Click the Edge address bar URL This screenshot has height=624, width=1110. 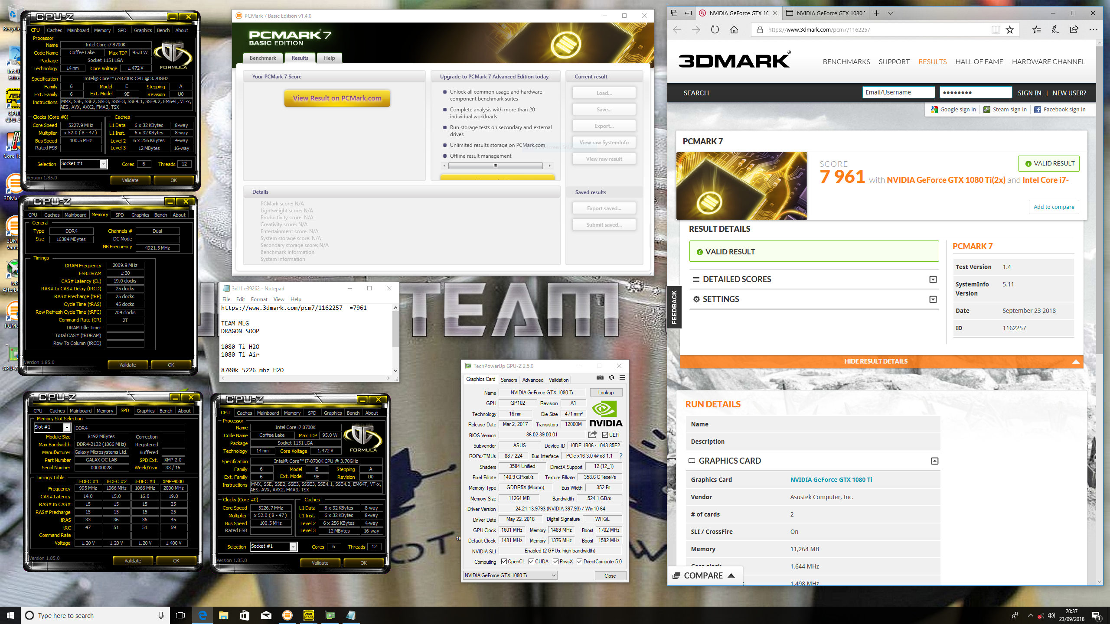pyautogui.click(x=819, y=29)
